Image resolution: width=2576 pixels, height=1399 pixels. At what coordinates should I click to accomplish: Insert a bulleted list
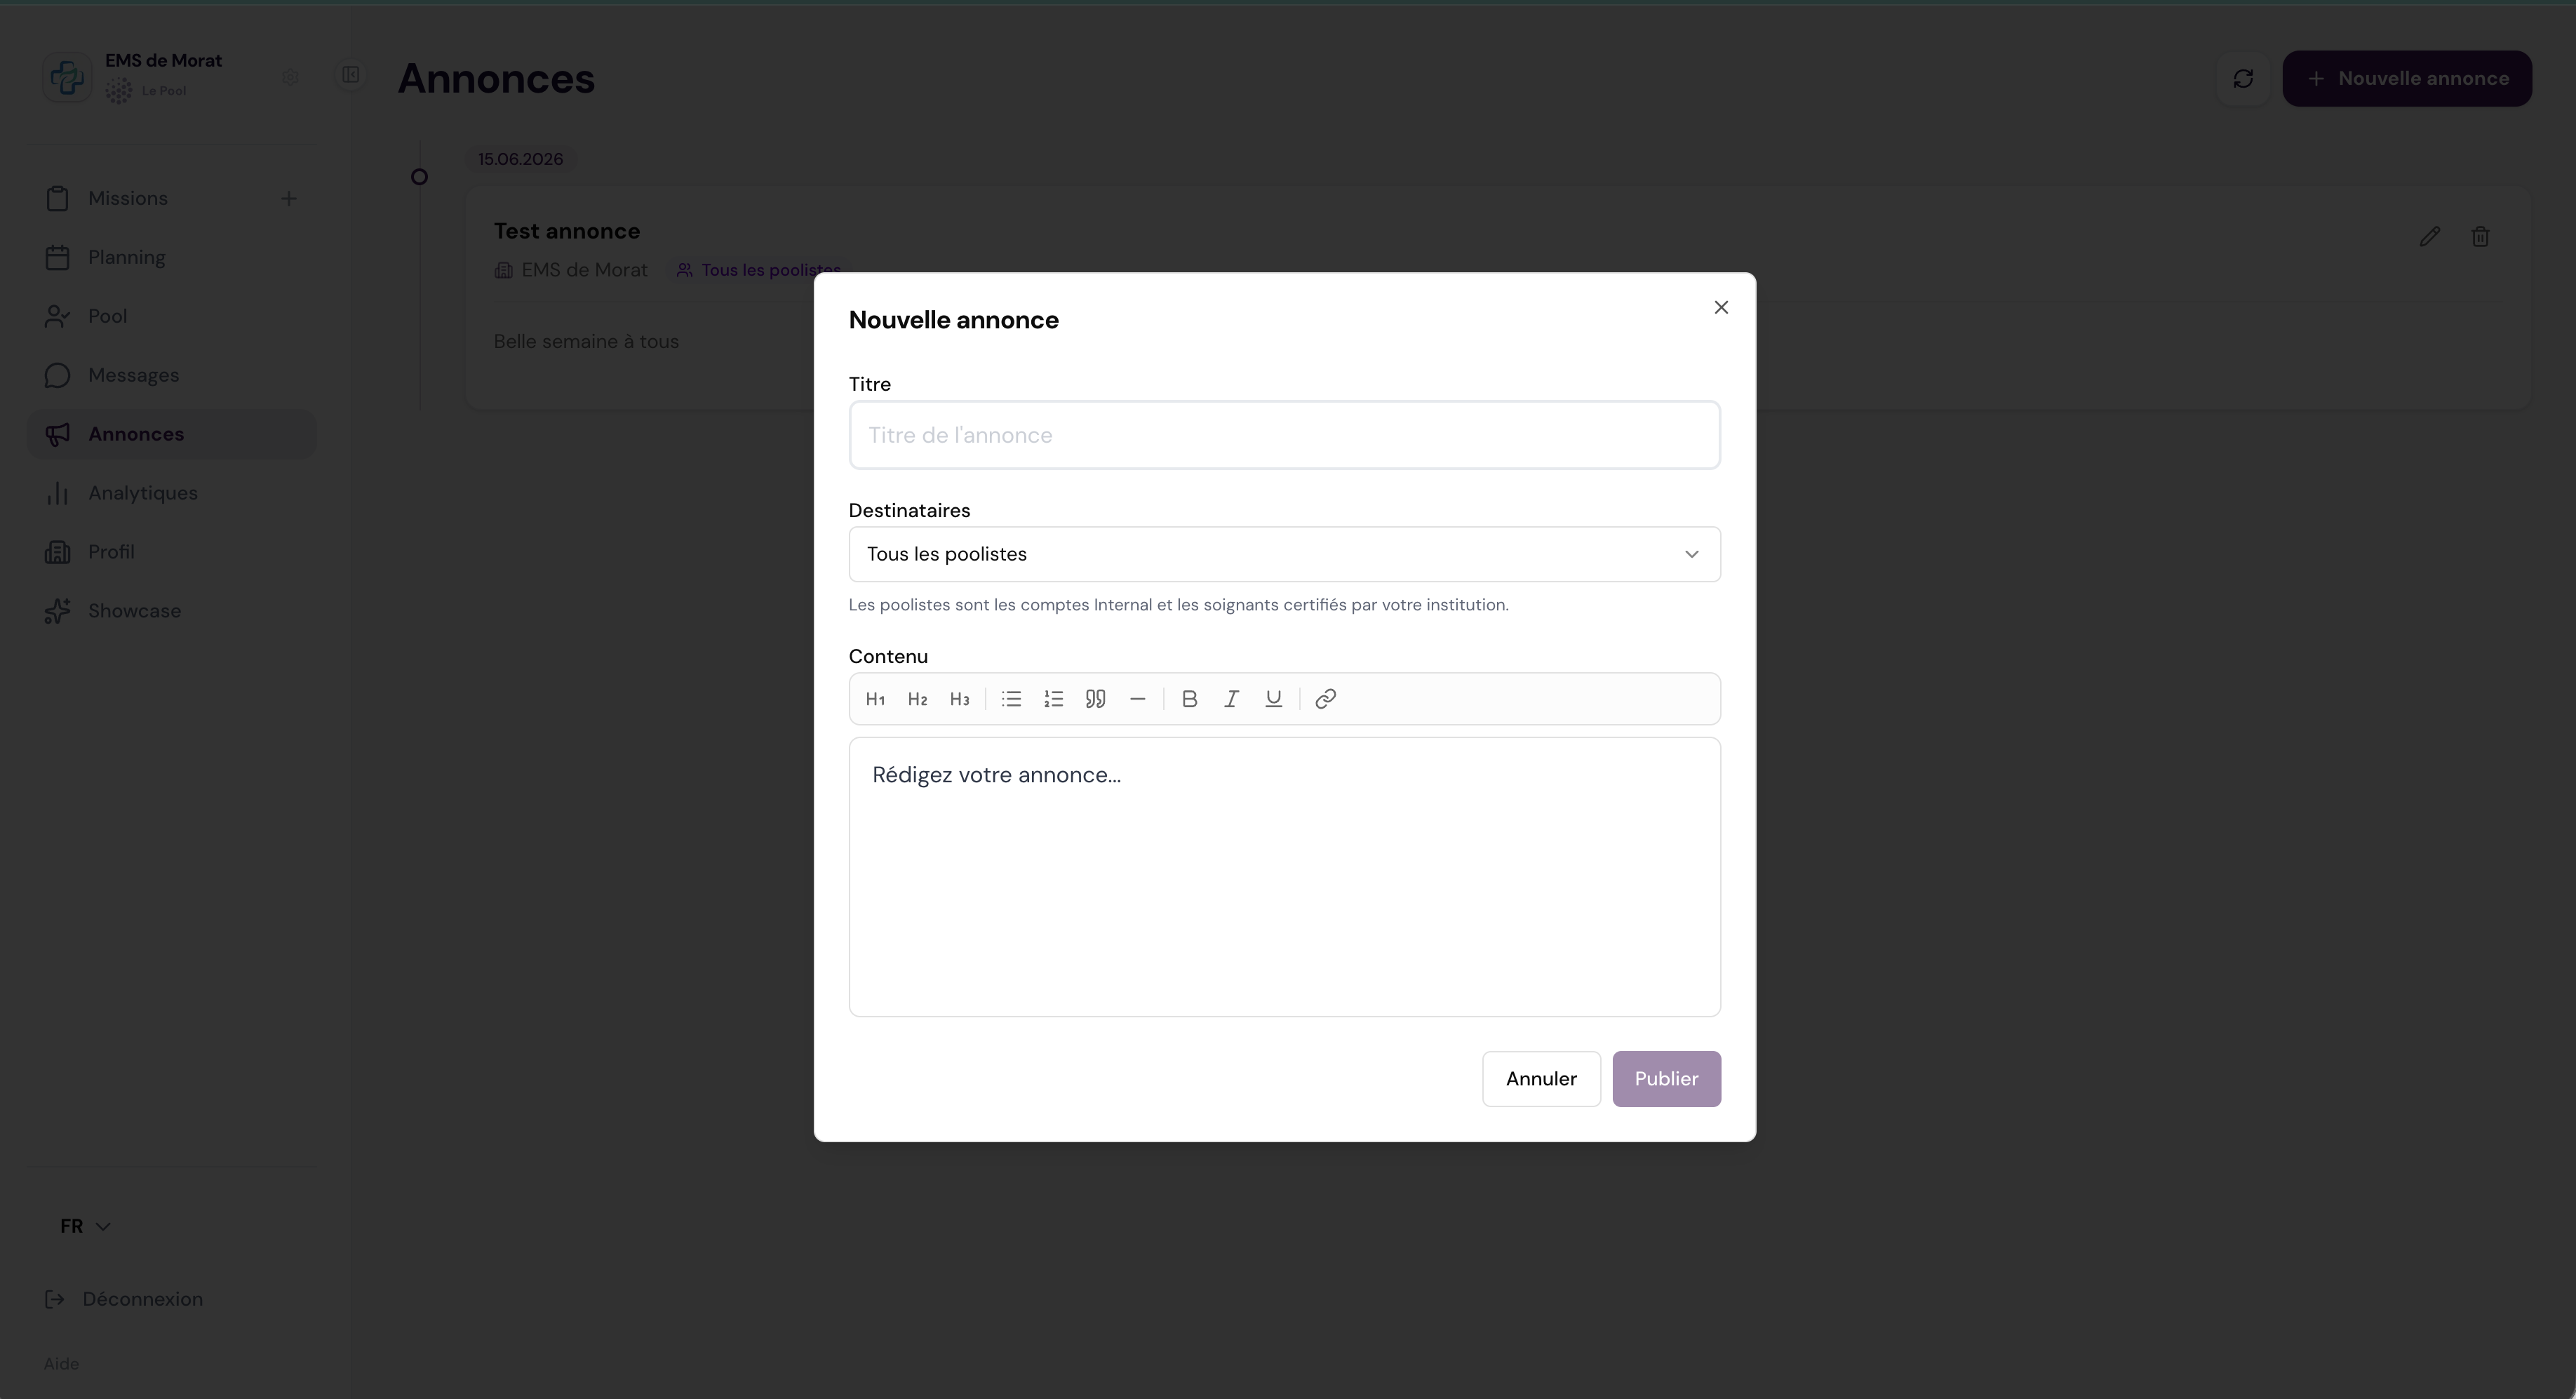1011,699
